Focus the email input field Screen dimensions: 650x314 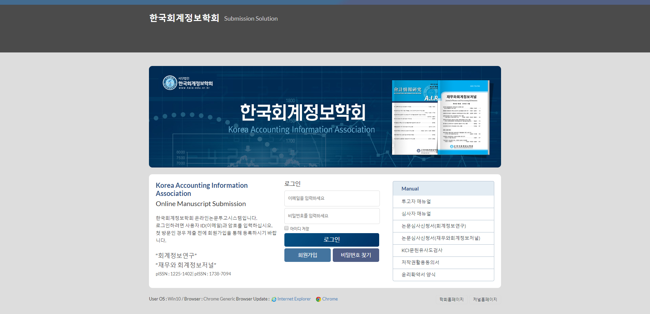click(x=332, y=198)
